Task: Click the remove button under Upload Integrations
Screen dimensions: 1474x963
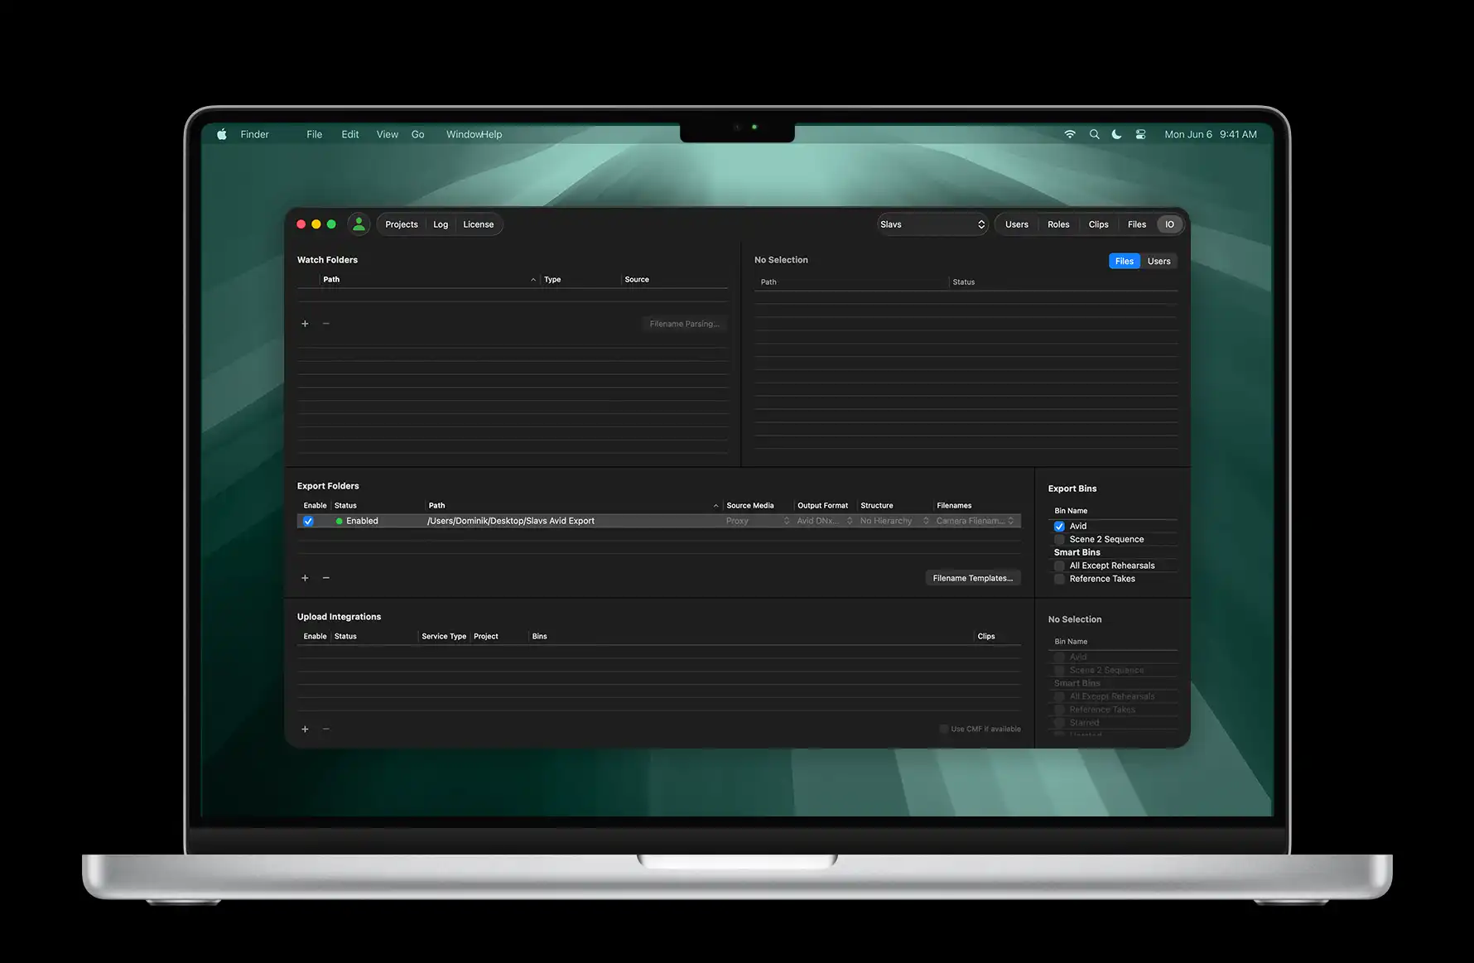Action: (325, 729)
